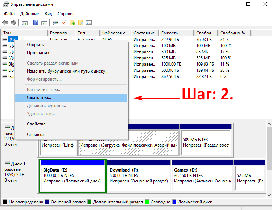The width and height of the screenshot is (272, 210).
Task: Maximize the Управление дисками window
Action: (248, 4)
